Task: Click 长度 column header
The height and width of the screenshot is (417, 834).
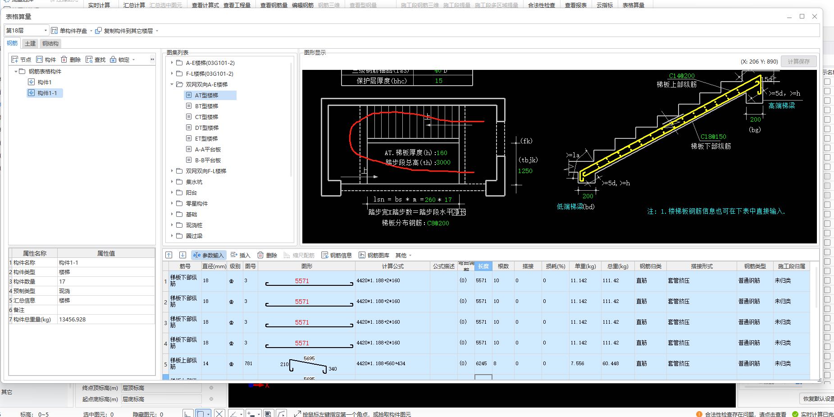Action: tap(483, 266)
